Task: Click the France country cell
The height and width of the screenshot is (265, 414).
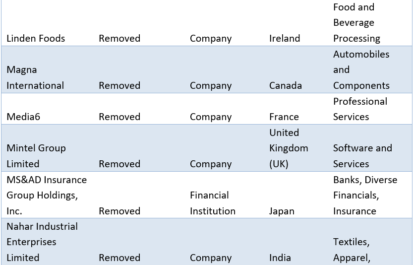Action: pyautogui.click(x=284, y=117)
